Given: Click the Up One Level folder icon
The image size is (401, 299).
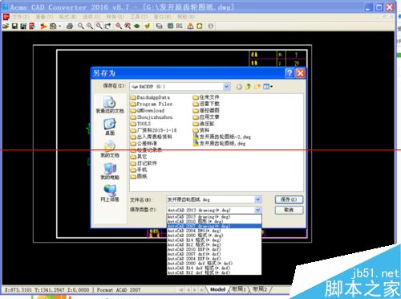Looking at the screenshot, I should tap(249, 87).
